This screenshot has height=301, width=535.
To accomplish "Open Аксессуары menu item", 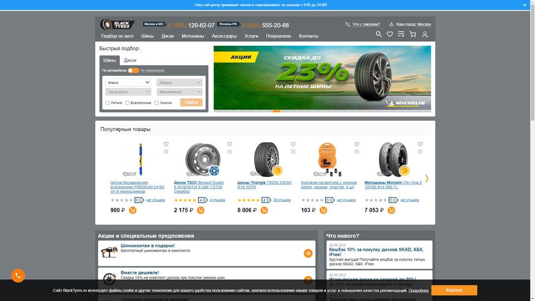I will pyautogui.click(x=224, y=36).
